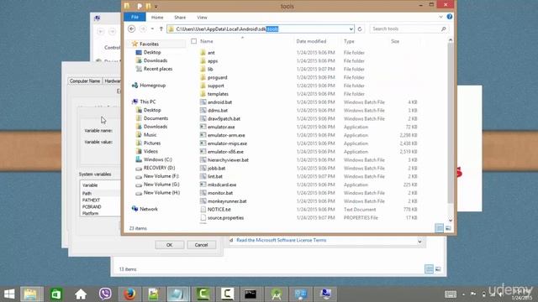Viewport: 538px width, 302px height.
Task: Open Command Prompt taskbar icon
Action: point(251,294)
